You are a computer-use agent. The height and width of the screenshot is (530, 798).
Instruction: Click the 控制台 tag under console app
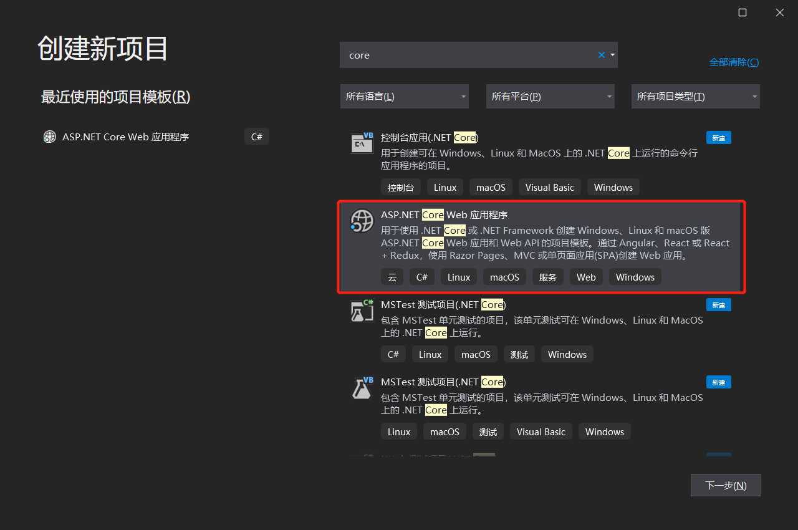(x=401, y=188)
